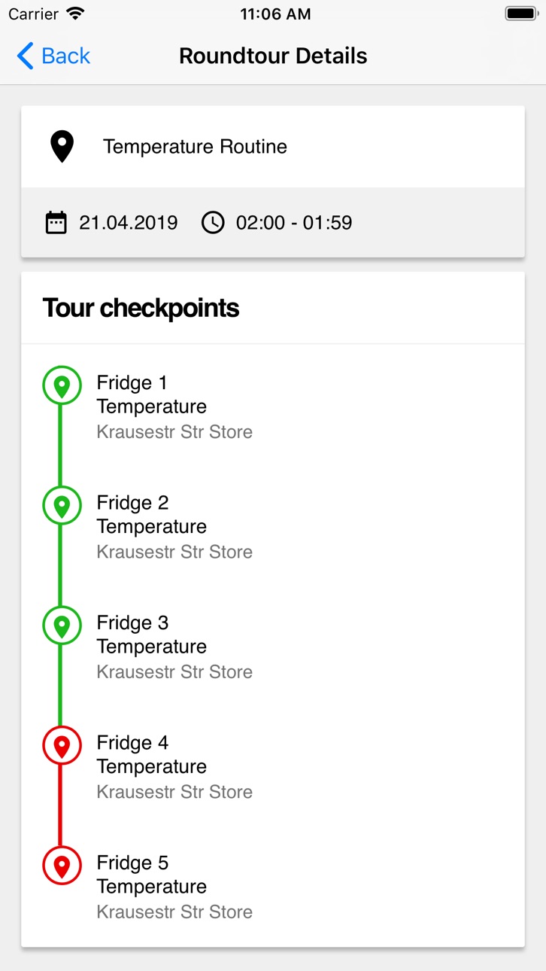Select the red Fridge 5 checkpoint marker
Viewport: 546px width, 971px height.
(62, 866)
